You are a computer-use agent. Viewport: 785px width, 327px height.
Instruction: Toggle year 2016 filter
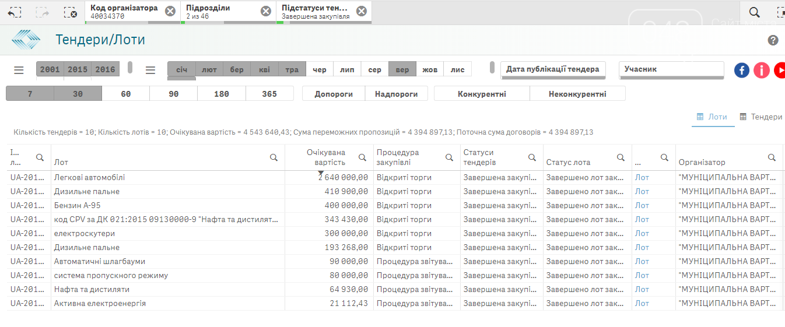pos(106,69)
